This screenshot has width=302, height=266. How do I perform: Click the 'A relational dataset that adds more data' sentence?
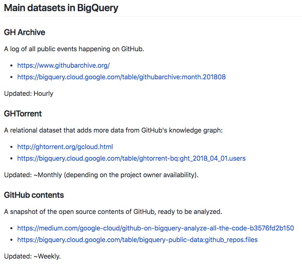click(113, 131)
